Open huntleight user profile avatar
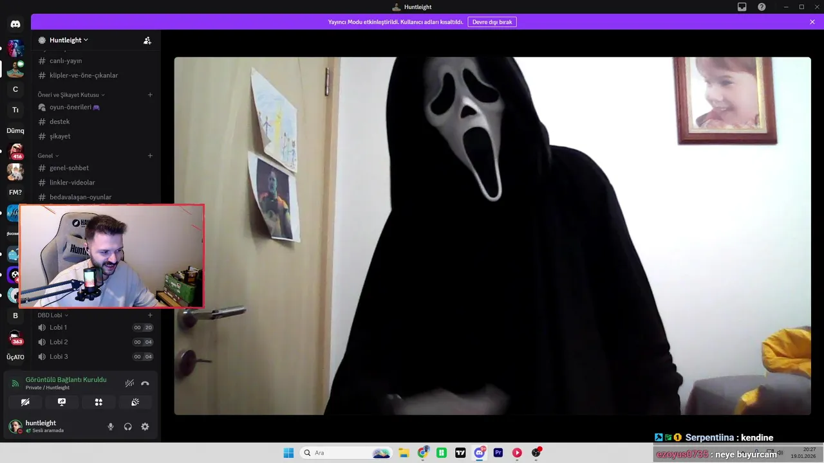824x463 pixels. pos(15,426)
